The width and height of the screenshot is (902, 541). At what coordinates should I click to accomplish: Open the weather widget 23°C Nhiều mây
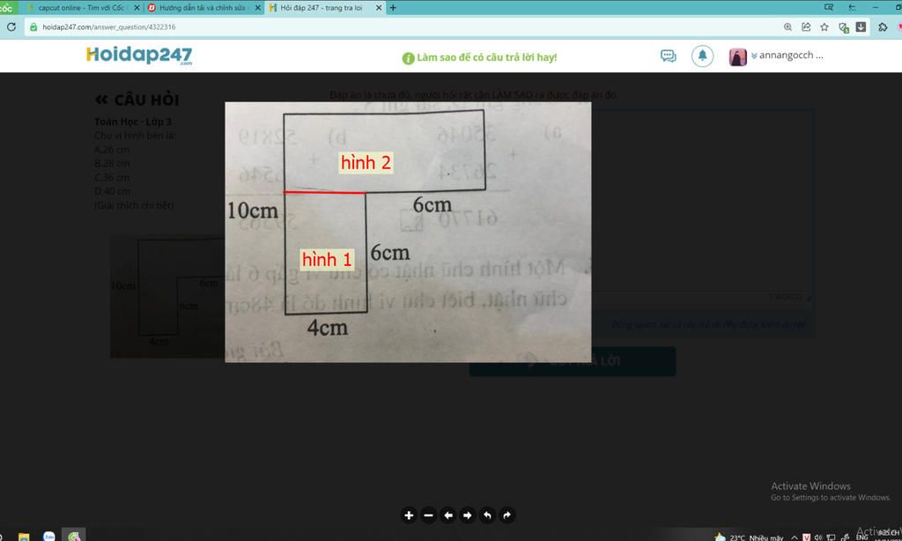point(749,537)
